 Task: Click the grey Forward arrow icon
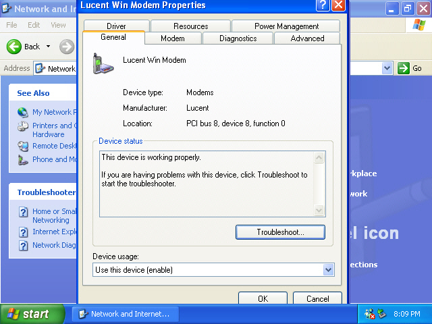tap(67, 47)
